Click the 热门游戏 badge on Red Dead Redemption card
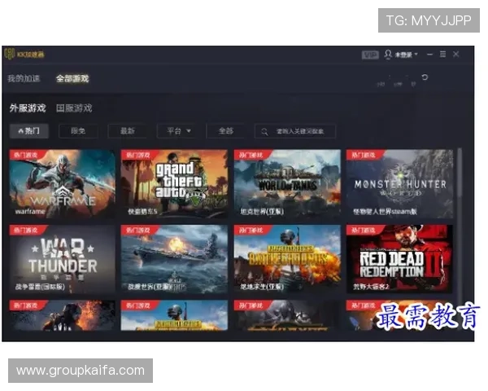The image size is (488, 391). click(x=360, y=230)
